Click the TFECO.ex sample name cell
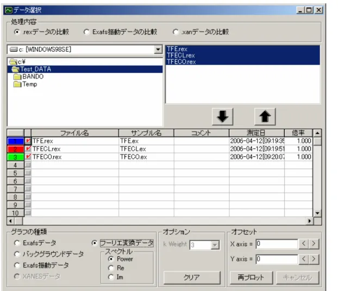This screenshot has height=291, width=338. (x=146, y=157)
